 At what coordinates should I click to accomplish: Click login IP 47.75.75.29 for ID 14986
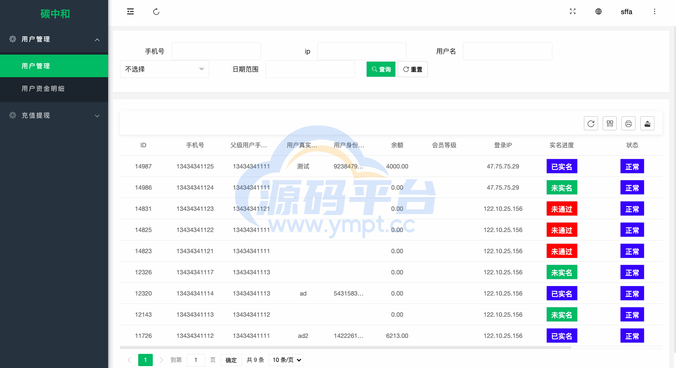pyautogui.click(x=503, y=187)
